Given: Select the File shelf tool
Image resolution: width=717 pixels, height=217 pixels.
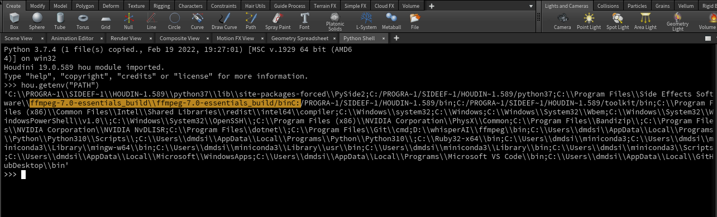Looking at the screenshot, I should tap(414, 21).
